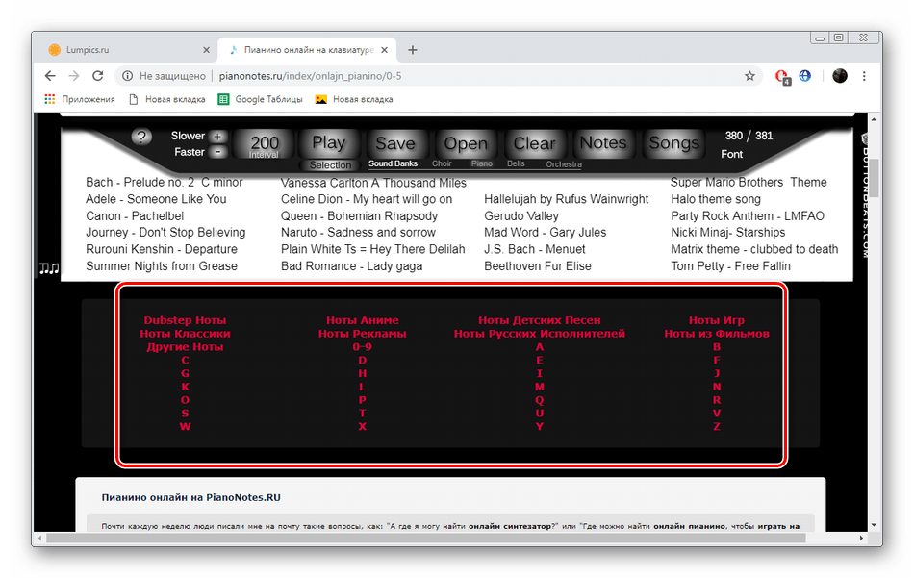Click the Save button
This screenshot has width=914, height=578.
coord(395,143)
